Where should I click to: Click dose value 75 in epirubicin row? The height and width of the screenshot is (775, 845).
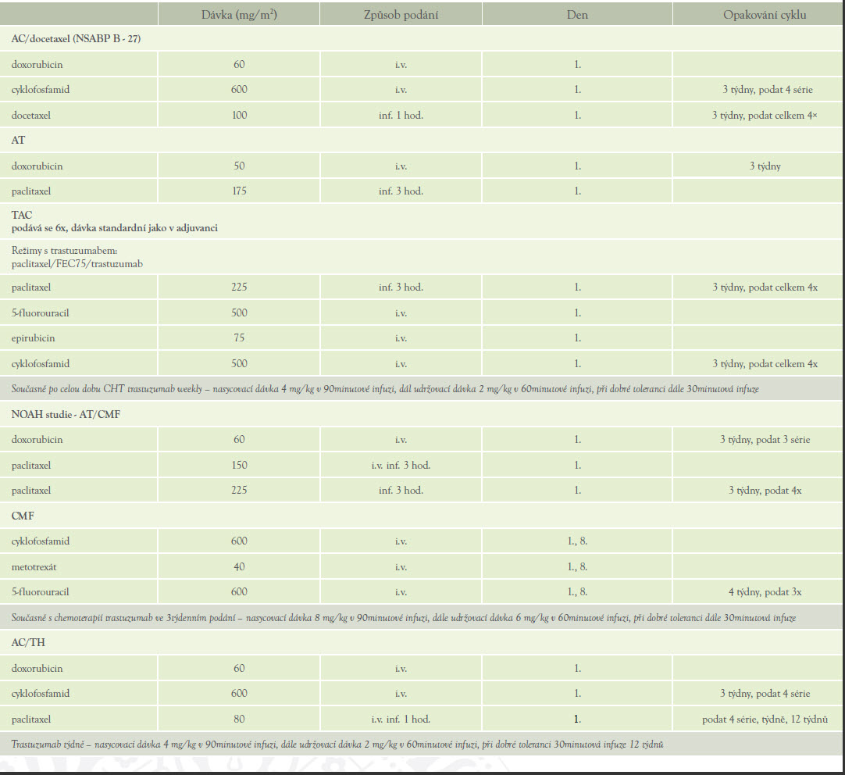tap(239, 337)
